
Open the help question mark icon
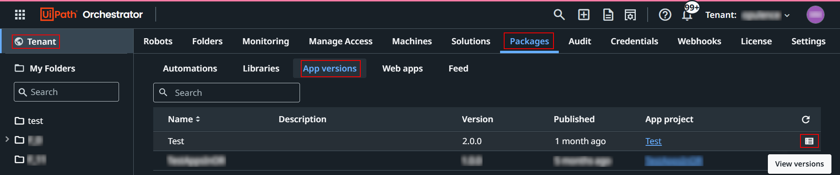pos(665,15)
